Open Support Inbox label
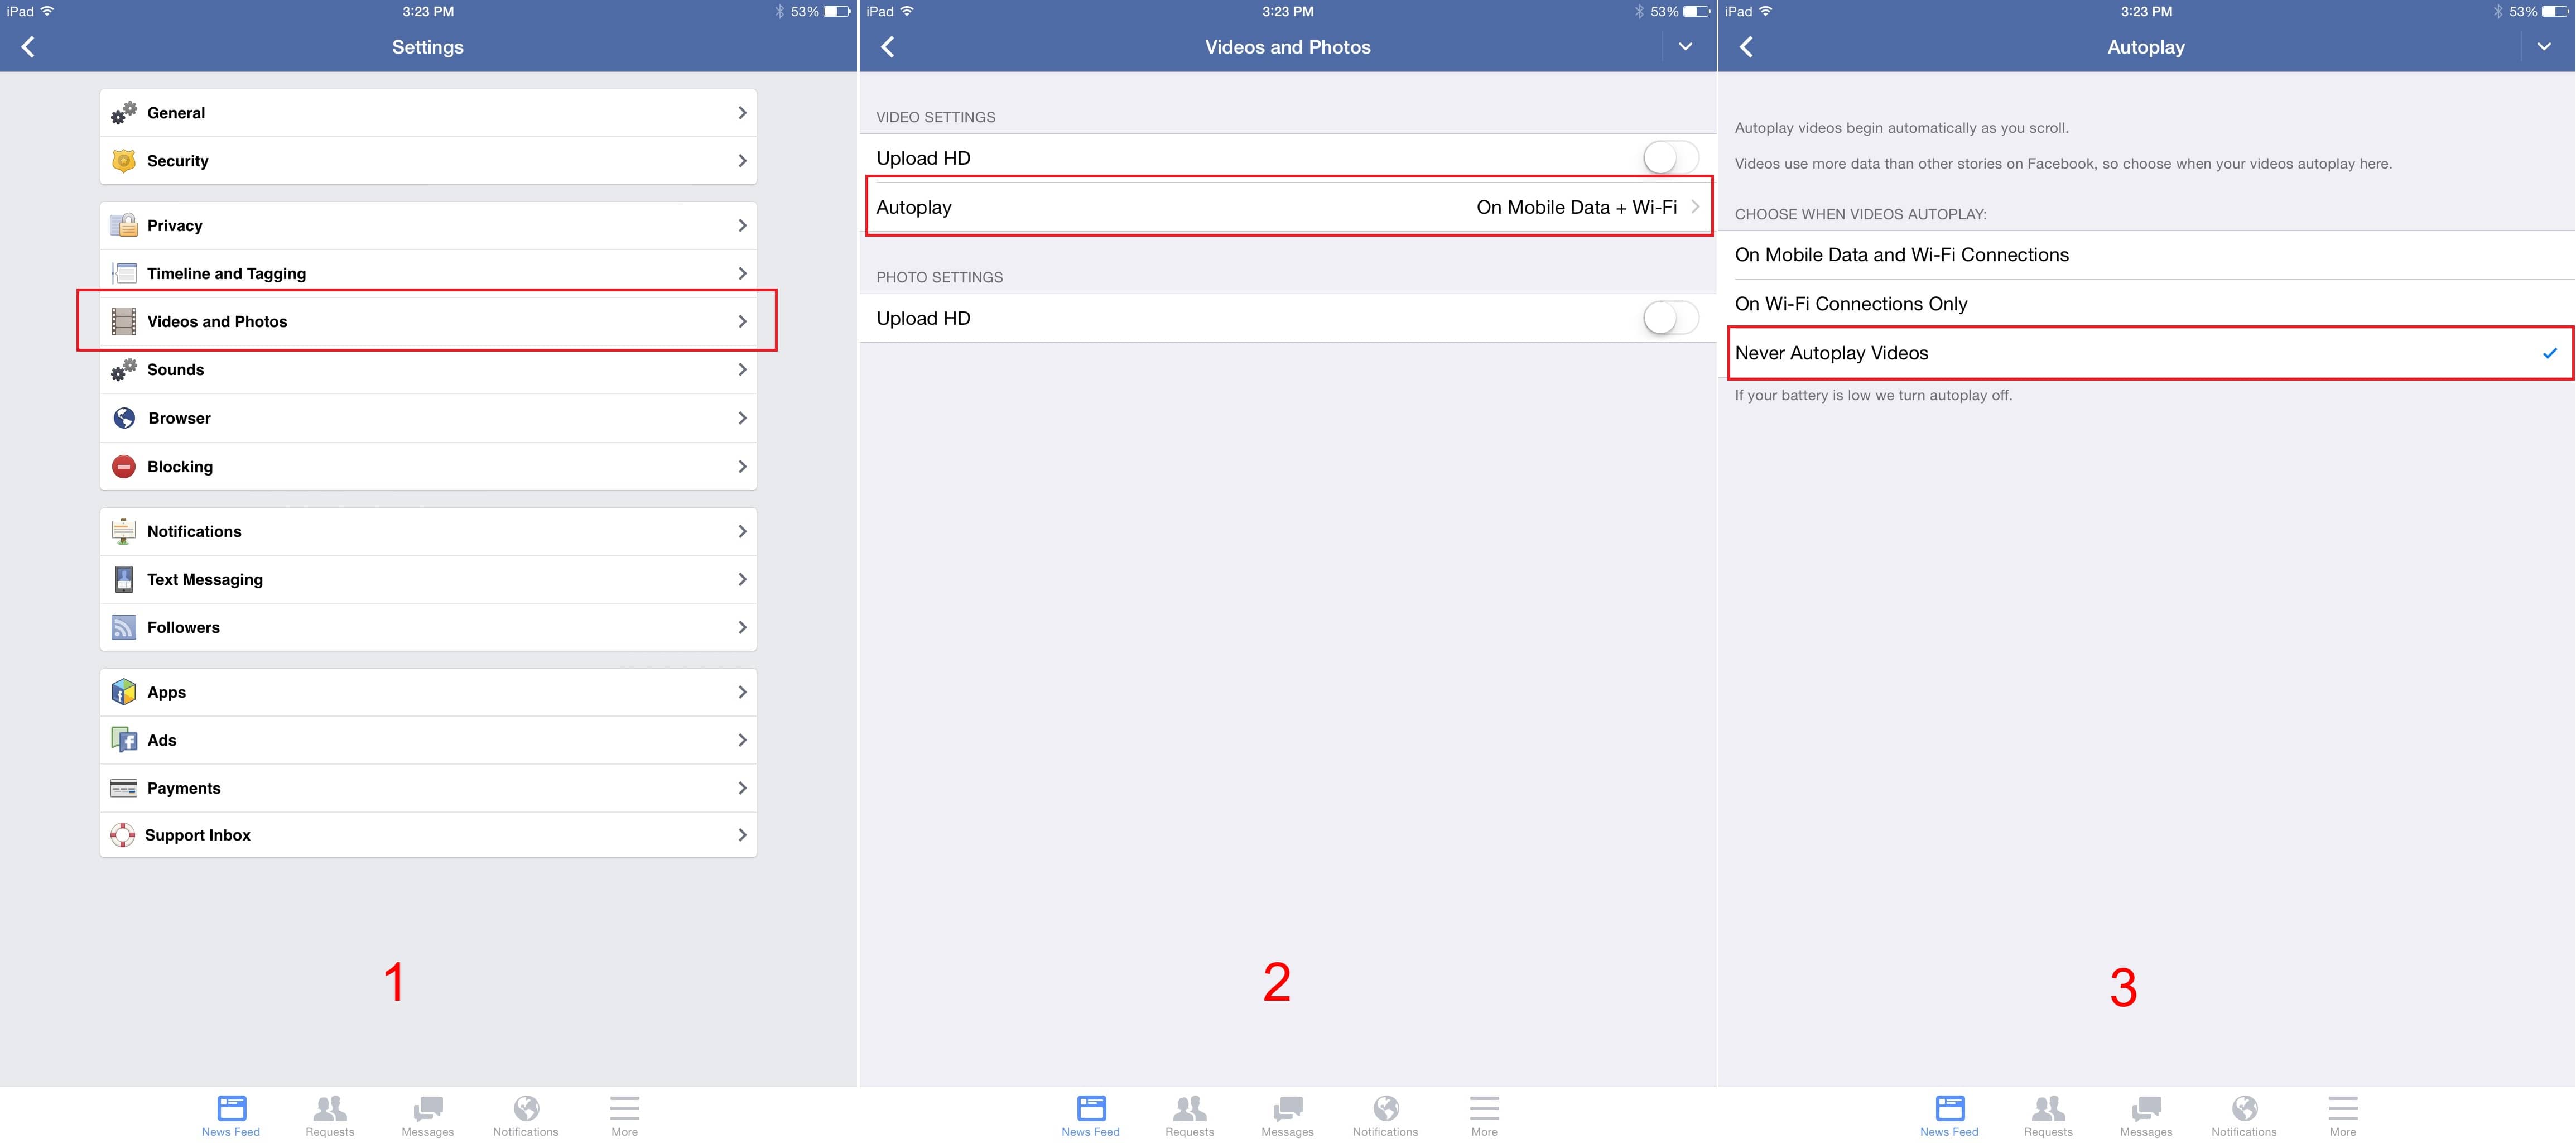The height and width of the screenshot is (1143, 2576). pyautogui.click(x=198, y=835)
